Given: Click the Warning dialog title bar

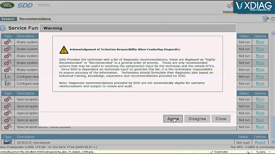Looking at the screenshot, I should coord(137,28).
